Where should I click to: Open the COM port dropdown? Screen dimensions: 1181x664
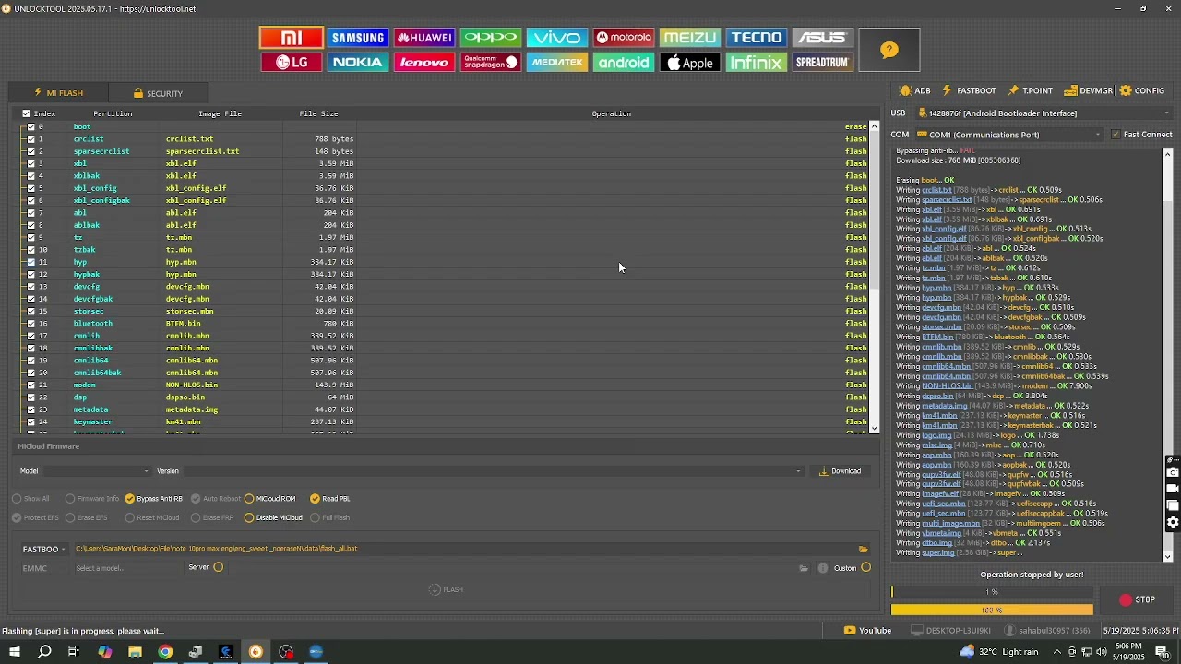(x=1008, y=135)
